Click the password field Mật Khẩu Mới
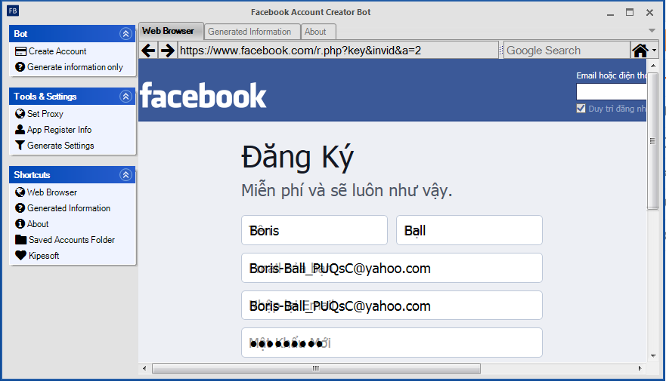 point(392,343)
